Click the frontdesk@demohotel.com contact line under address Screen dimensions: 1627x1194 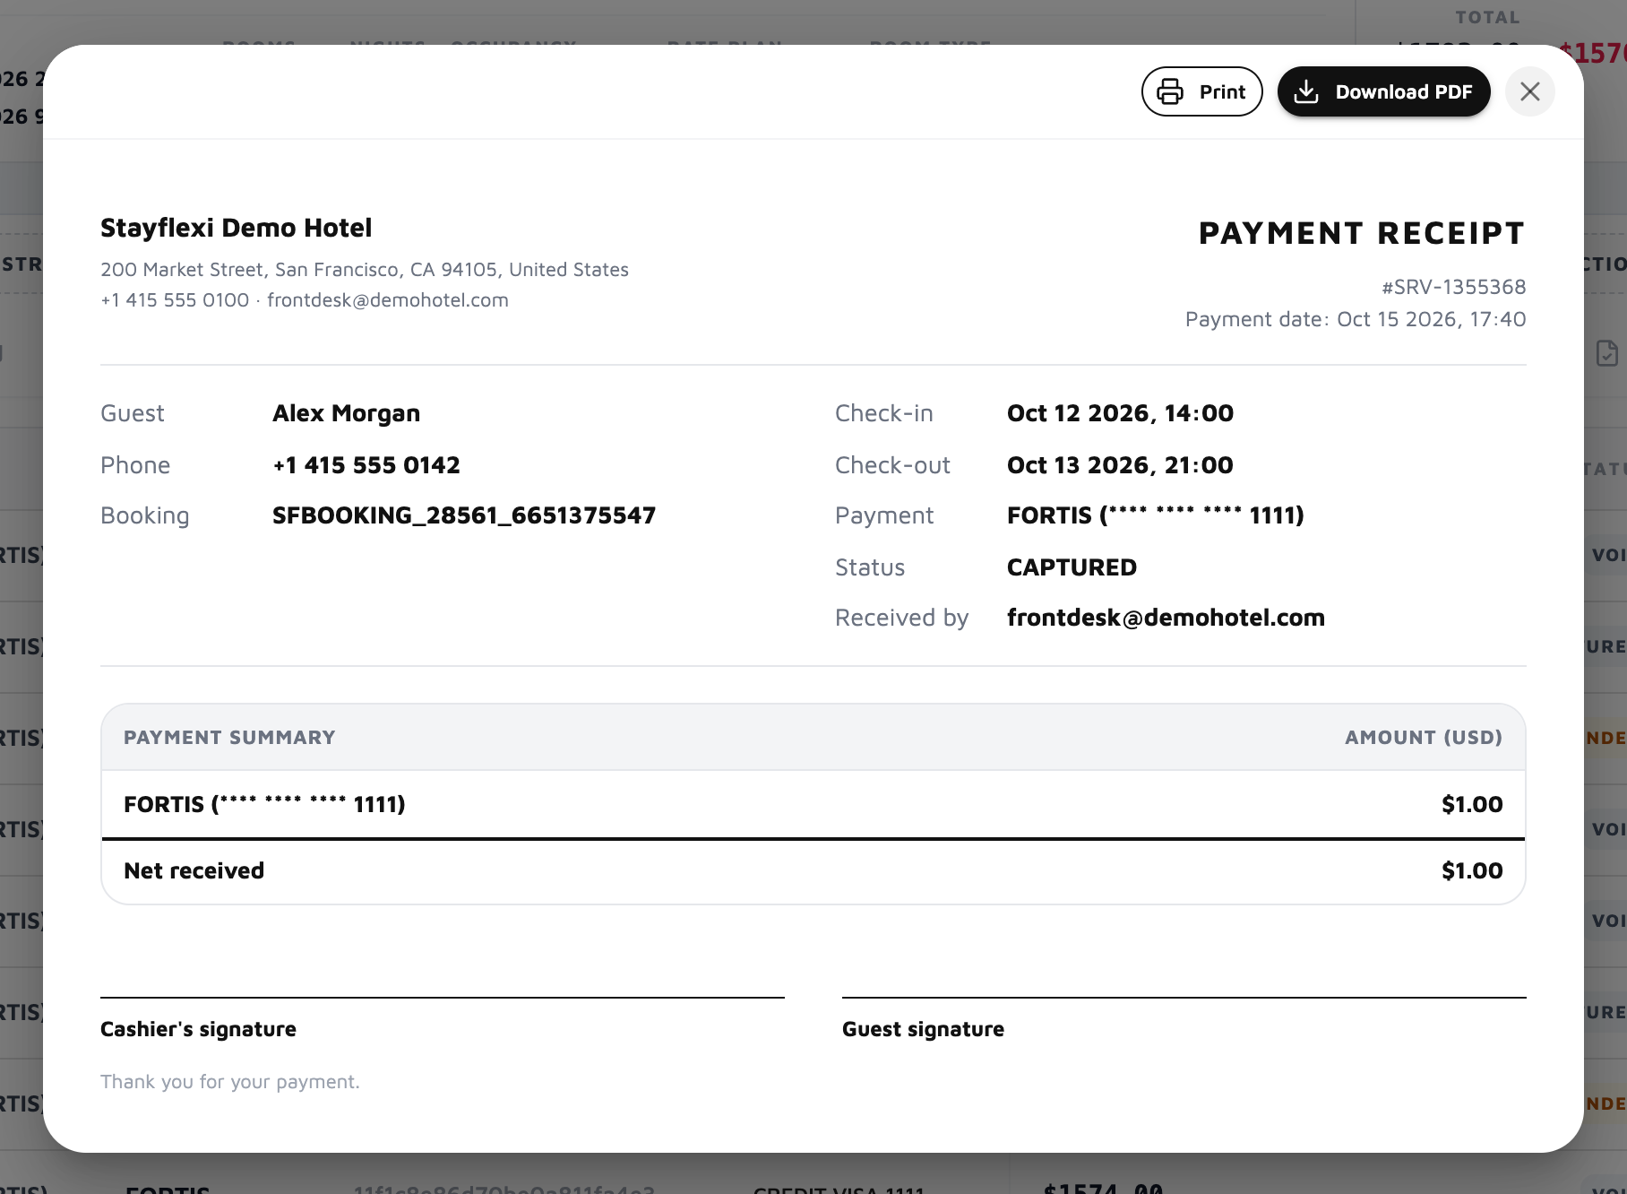(x=387, y=300)
